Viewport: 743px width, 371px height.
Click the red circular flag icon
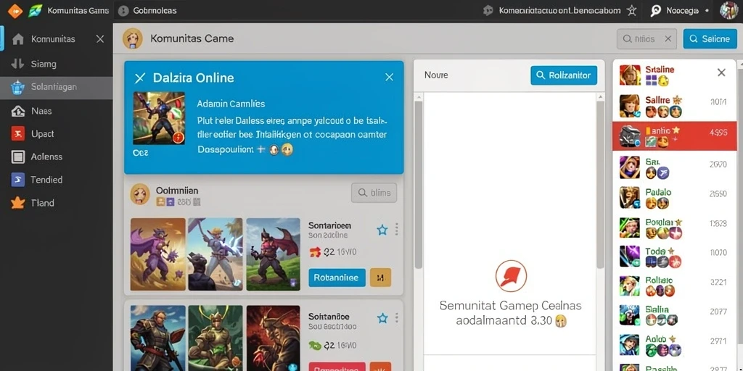click(511, 276)
